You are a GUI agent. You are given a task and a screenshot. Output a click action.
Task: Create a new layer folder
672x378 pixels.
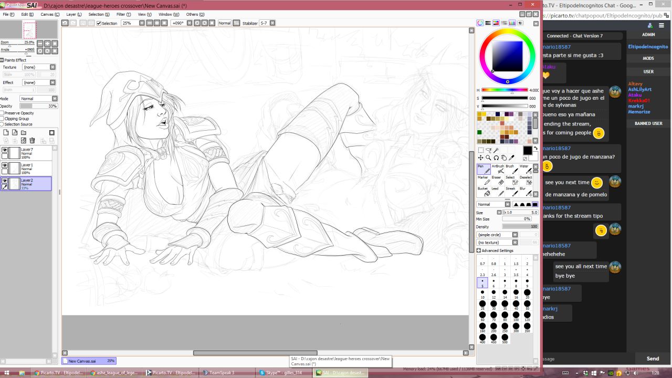click(23, 133)
